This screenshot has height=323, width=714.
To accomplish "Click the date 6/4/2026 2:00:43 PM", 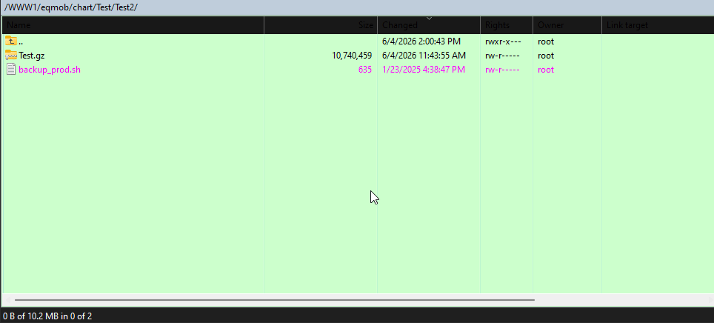I will (421, 41).
